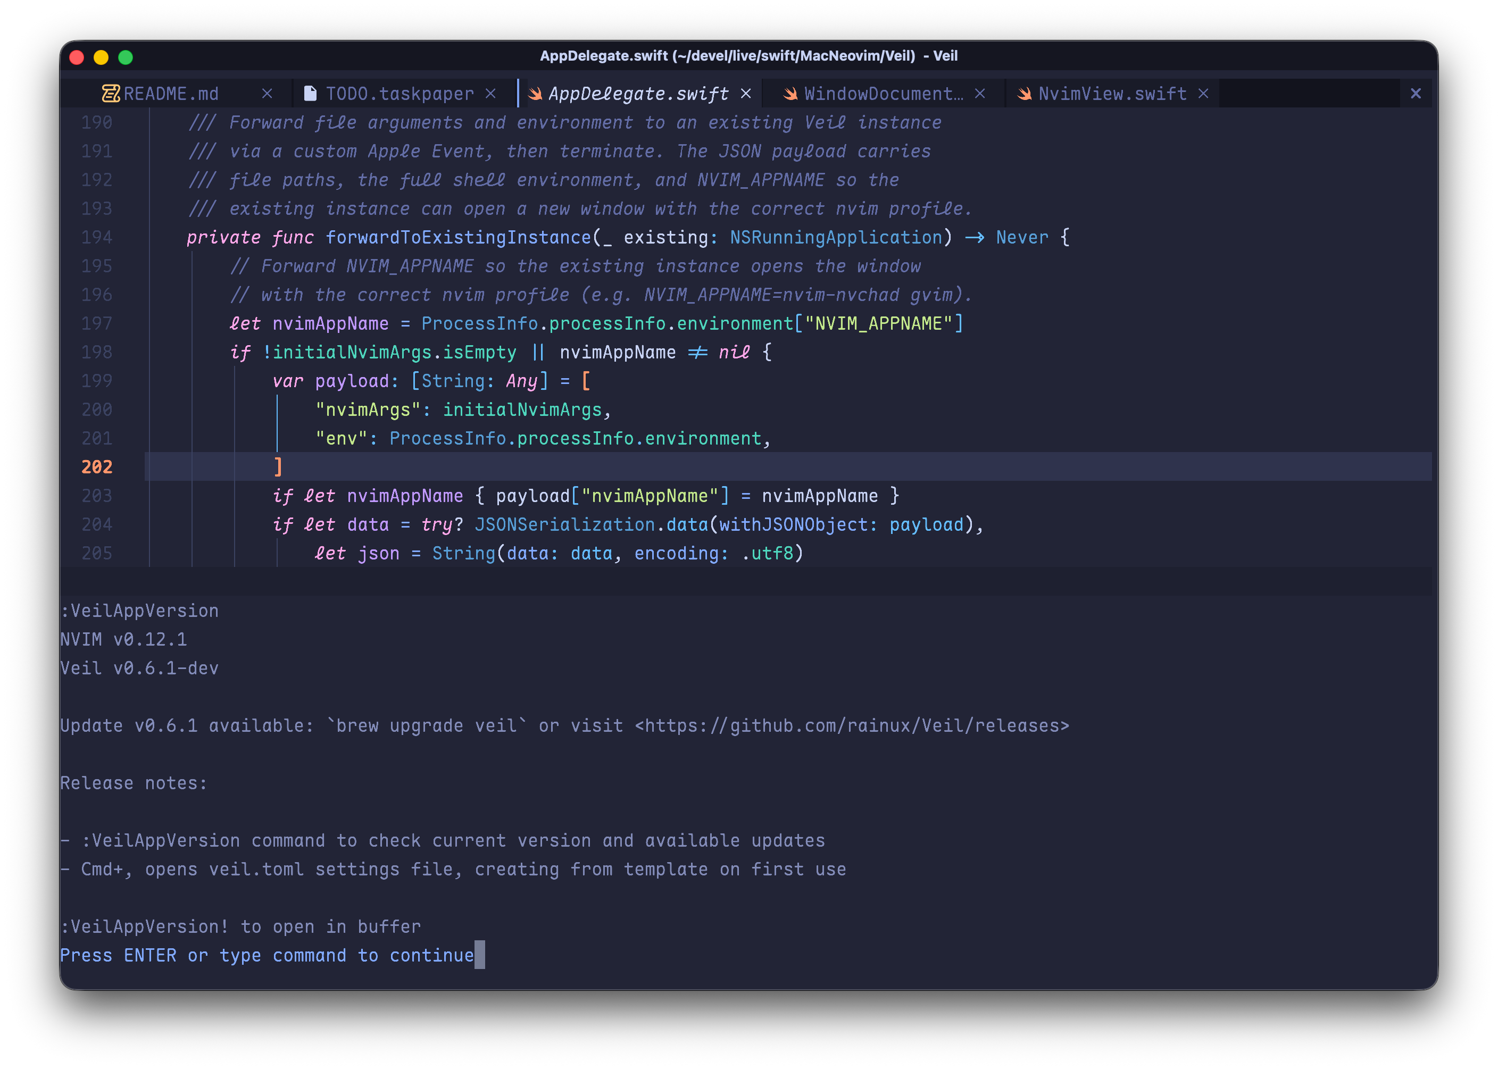Click the Release notes: heading
Screen dimensions: 1498x1069
pos(134,783)
